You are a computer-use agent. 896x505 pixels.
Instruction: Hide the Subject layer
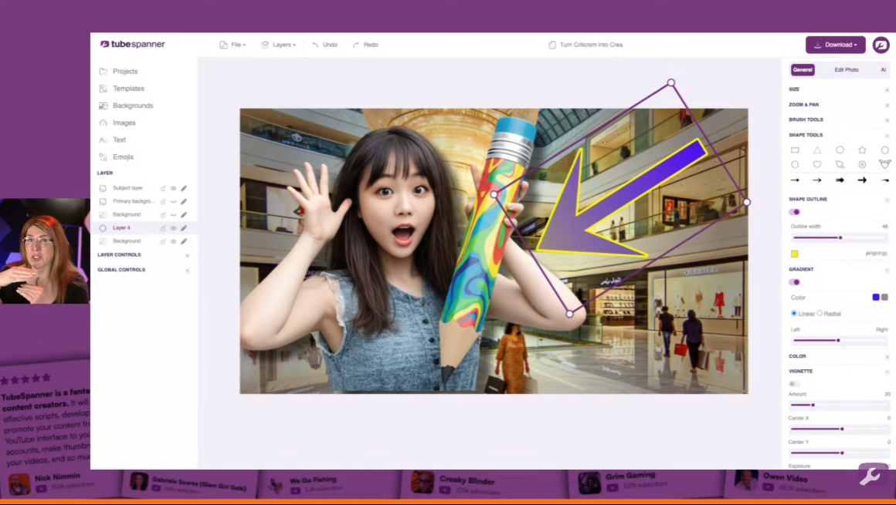(x=173, y=188)
